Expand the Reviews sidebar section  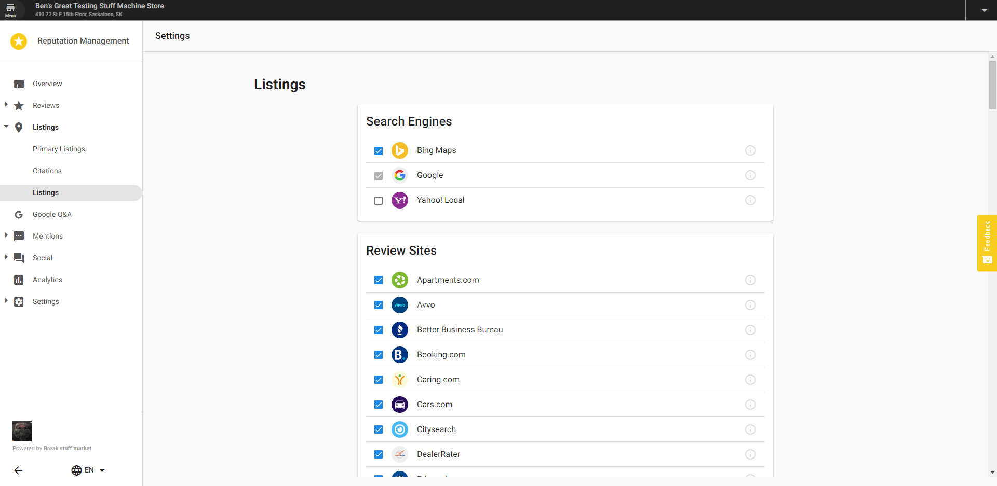point(6,105)
